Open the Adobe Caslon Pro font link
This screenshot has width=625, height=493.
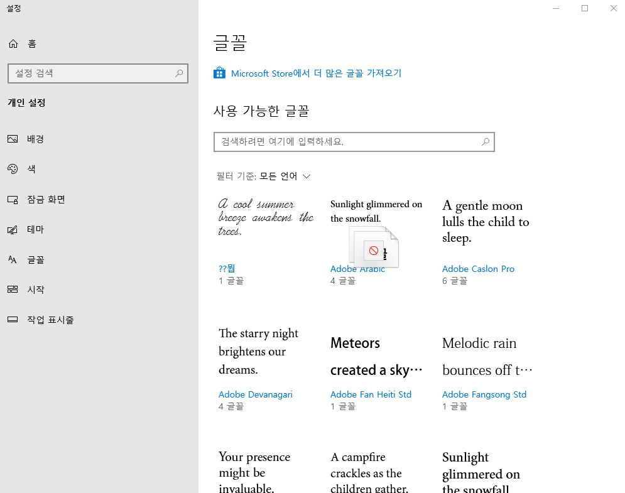tap(478, 269)
